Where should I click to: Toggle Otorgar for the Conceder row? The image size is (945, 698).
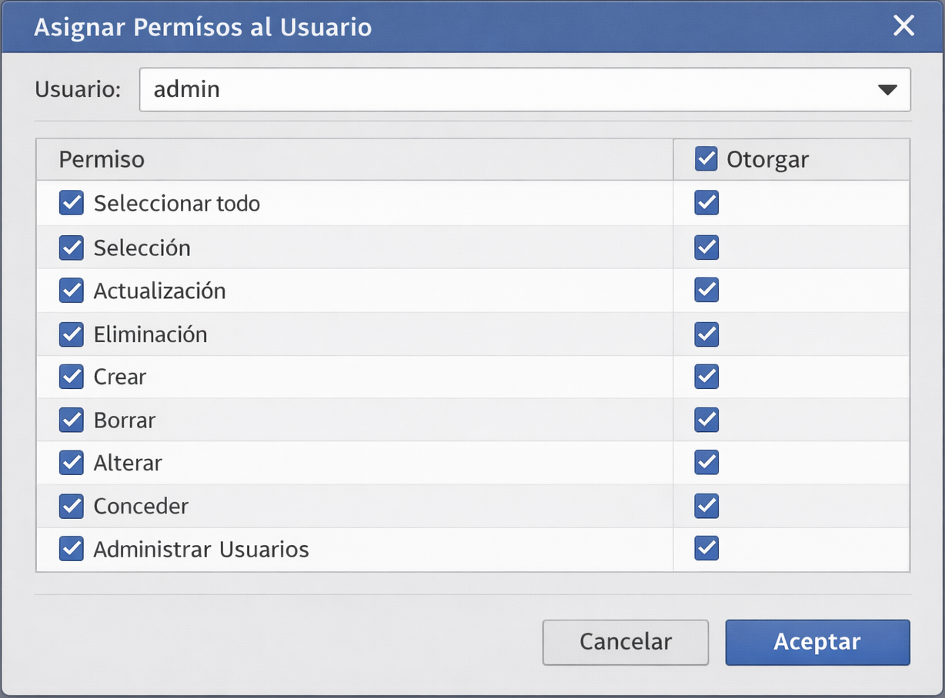click(x=706, y=506)
